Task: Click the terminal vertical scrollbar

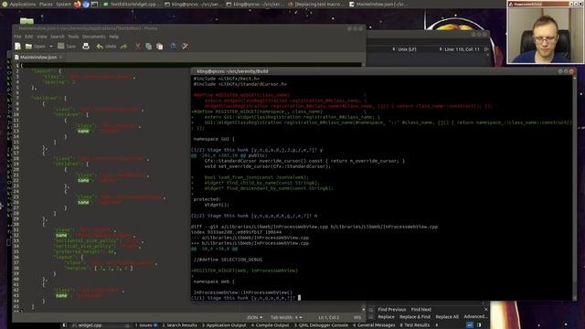Action: [x=574, y=187]
